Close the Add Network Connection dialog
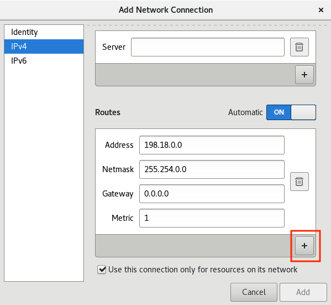Image resolution: width=331 pixels, height=305 pixels. coord(321,10)
